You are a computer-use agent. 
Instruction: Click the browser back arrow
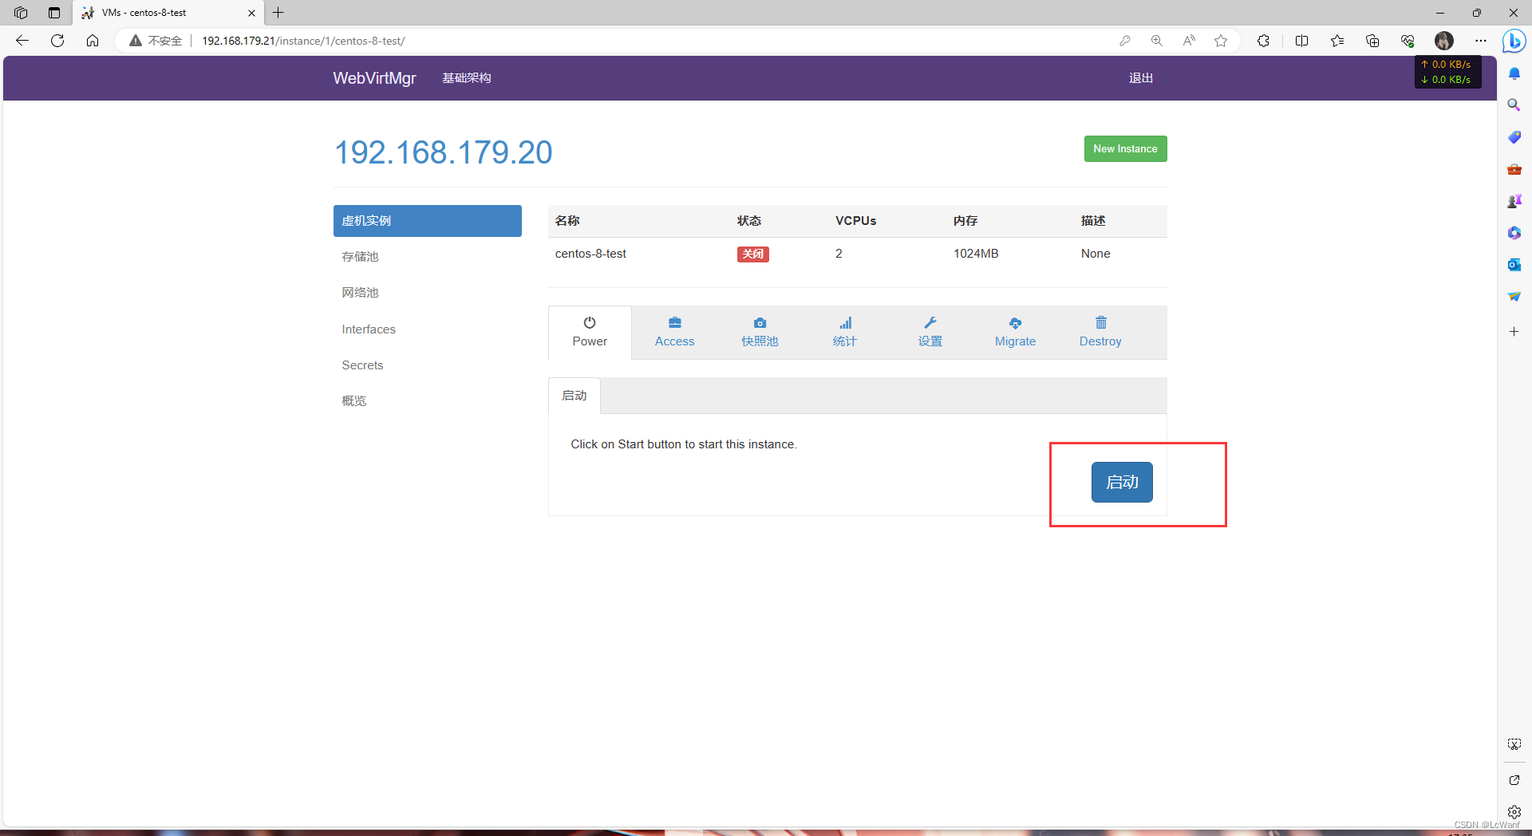22,41
